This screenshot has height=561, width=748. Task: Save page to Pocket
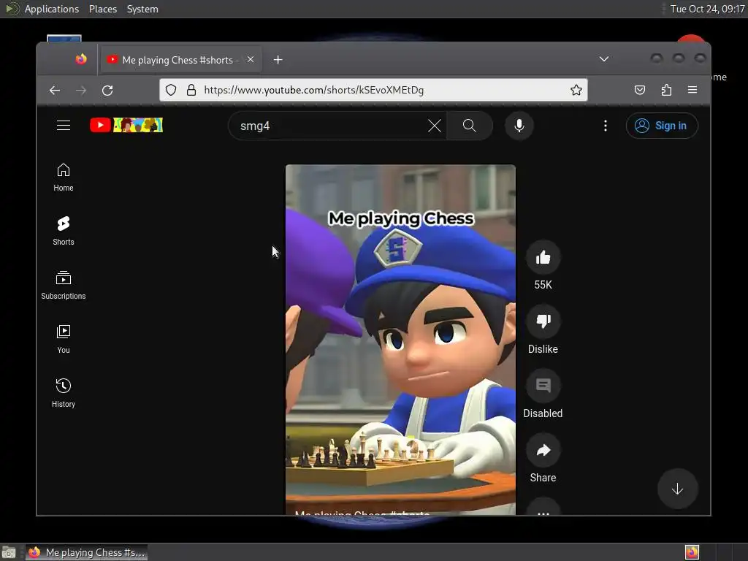[x=640, y=90]
